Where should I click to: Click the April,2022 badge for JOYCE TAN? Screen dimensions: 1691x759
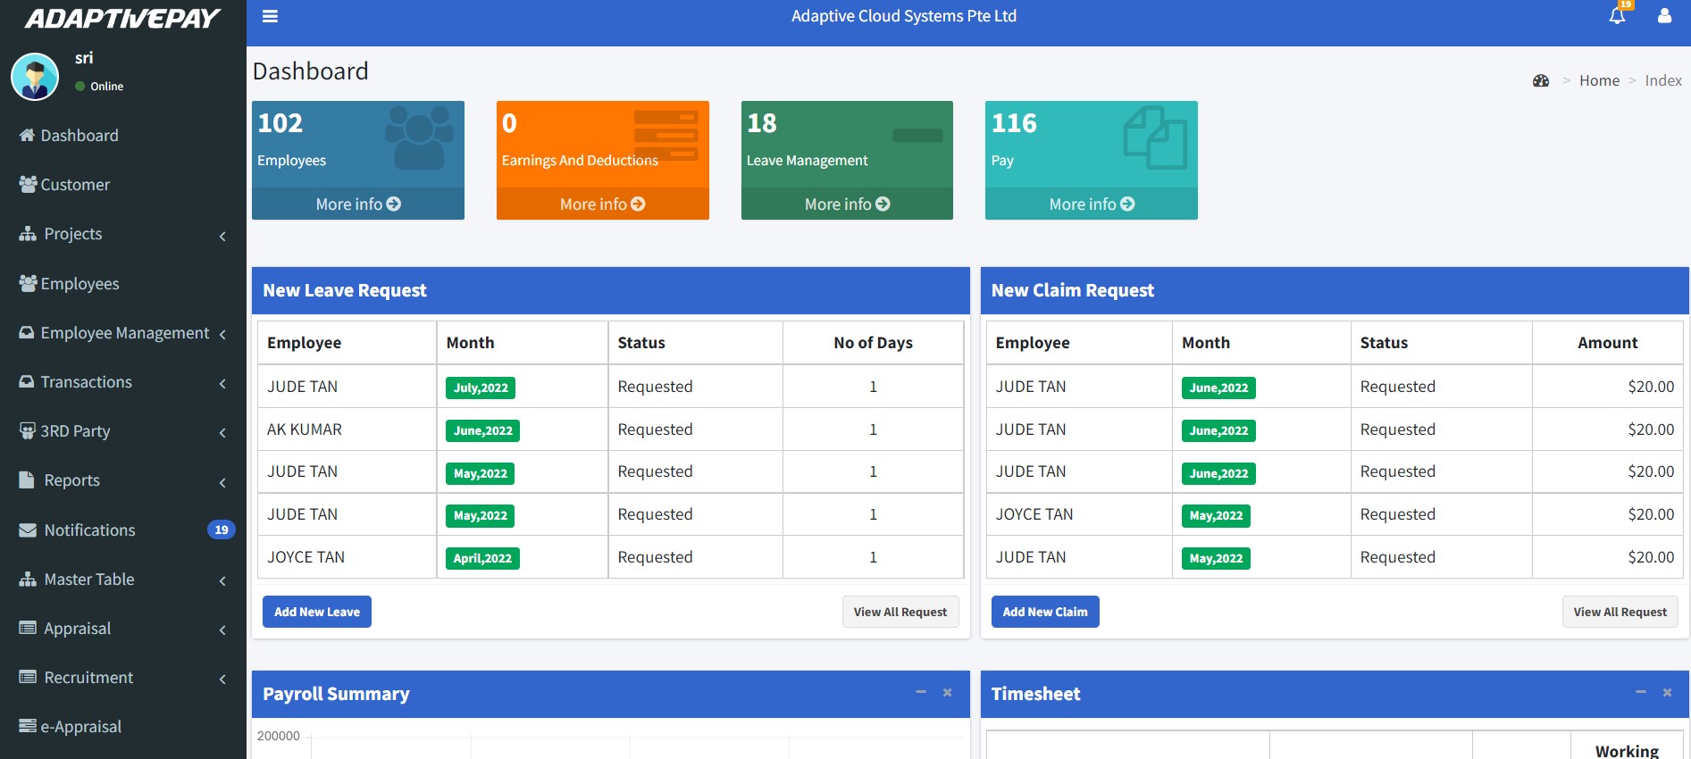click(482, 558)
